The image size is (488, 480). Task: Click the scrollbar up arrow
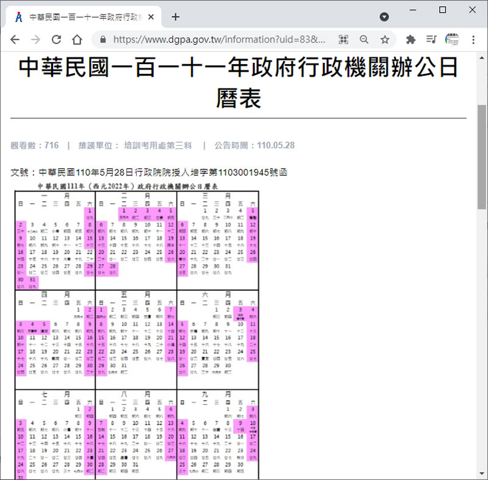[482, 58]
